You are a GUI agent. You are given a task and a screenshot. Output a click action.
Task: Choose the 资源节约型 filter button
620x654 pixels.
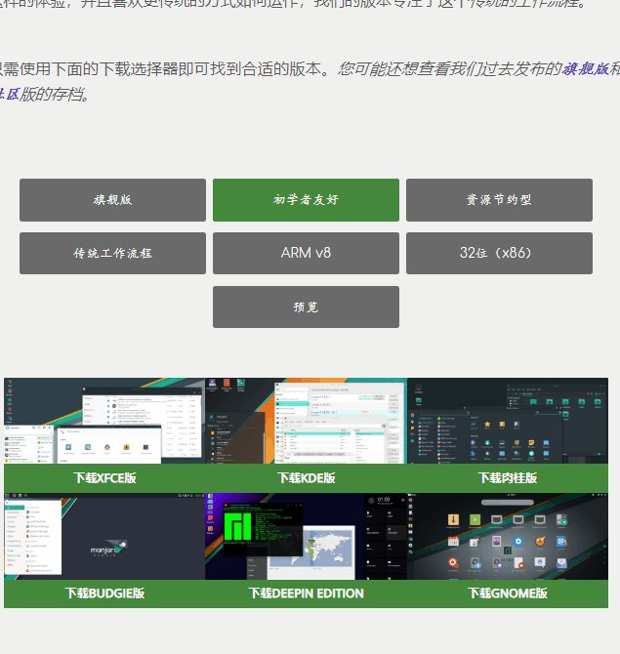(x=499, y=200)
